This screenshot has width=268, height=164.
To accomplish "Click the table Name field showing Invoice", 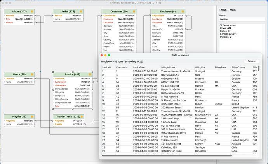I will tap(242, 19).
